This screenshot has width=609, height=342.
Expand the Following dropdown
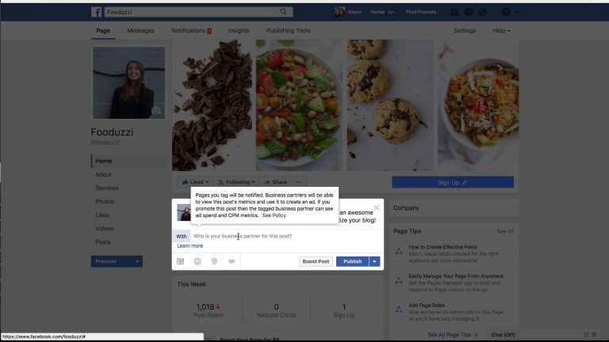(236, 182)
